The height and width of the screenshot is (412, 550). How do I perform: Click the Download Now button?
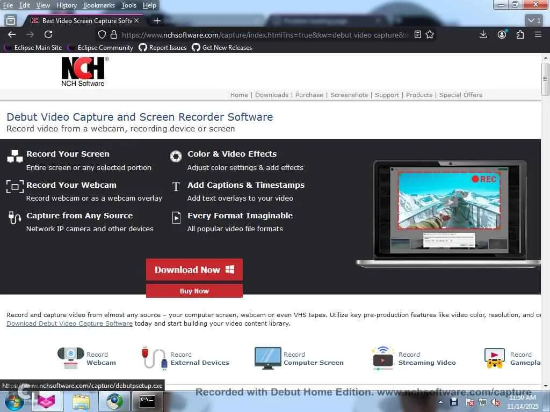(194, 269)
